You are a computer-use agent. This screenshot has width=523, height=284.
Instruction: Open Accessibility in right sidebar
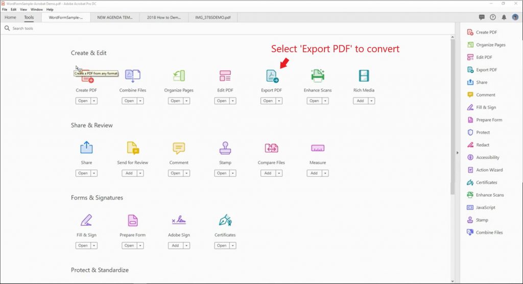pyautogui.click(x=483, y=157)
